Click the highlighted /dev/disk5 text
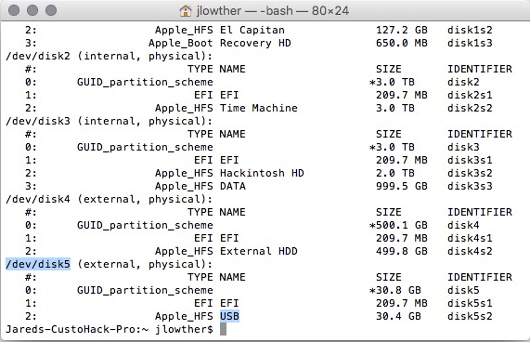The height and width of the screenshot is (342, 530). pos(38,264)
